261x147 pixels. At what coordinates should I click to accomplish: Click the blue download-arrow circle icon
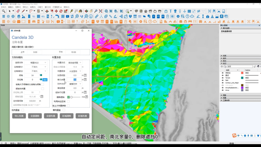tap(91, 16)
